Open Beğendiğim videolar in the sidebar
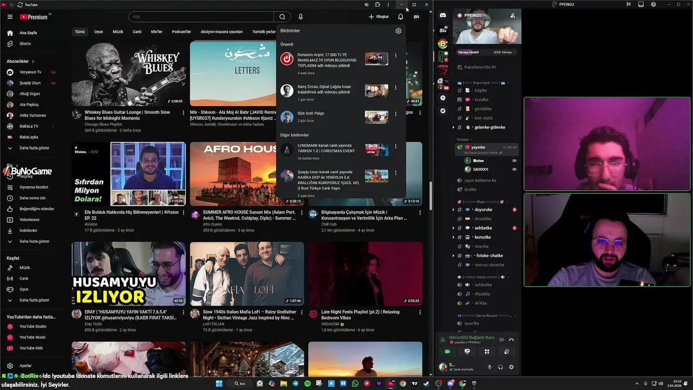Viewport: 693px width, 390px height. point(35,209)
